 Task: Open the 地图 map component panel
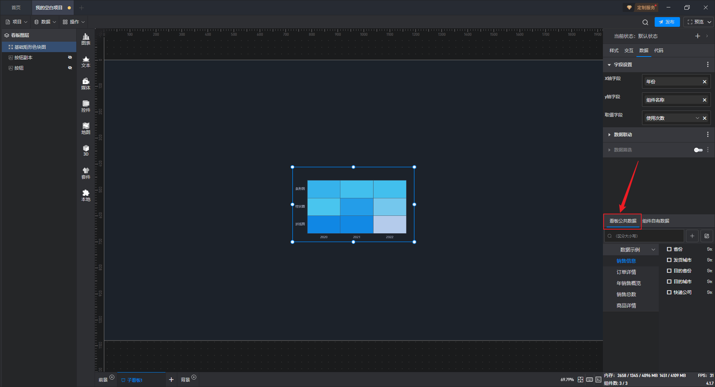(86, 128)
